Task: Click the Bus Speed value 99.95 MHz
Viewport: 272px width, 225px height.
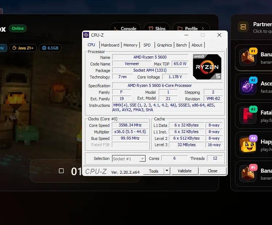Action: point(130,138)
